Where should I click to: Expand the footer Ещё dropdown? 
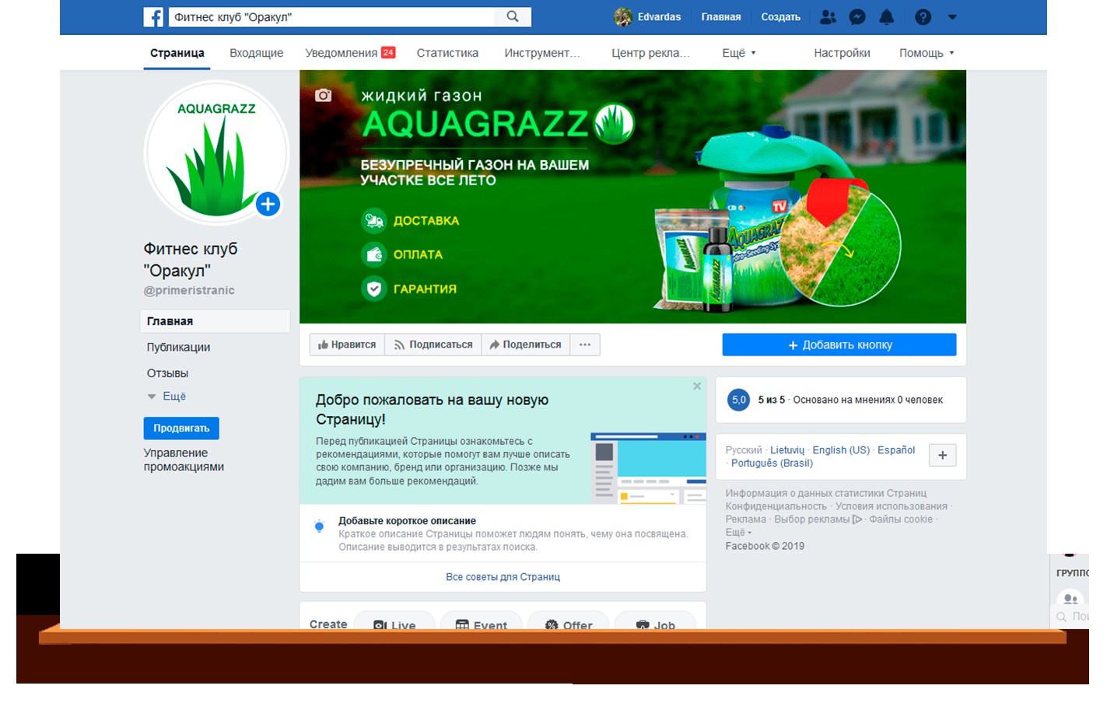pos(738,533)
